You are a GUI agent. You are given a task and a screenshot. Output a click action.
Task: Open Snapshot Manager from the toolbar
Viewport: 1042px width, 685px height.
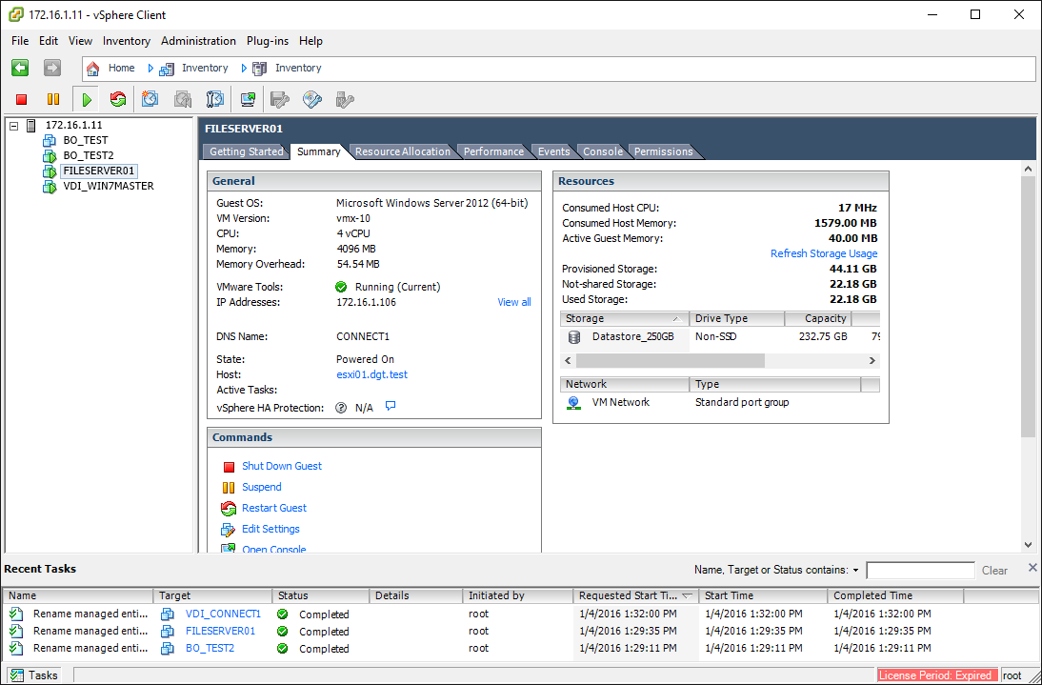(214, 100)
